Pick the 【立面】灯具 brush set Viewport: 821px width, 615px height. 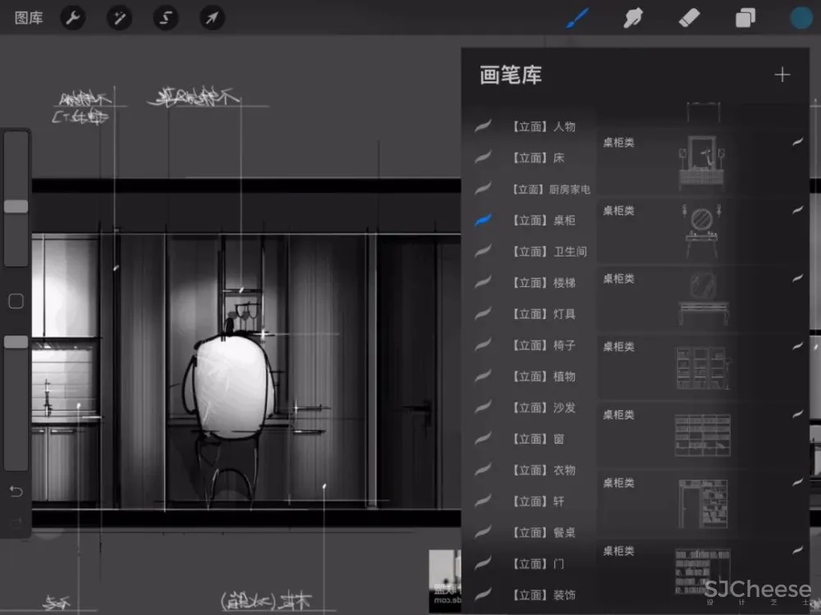point(542,314)
